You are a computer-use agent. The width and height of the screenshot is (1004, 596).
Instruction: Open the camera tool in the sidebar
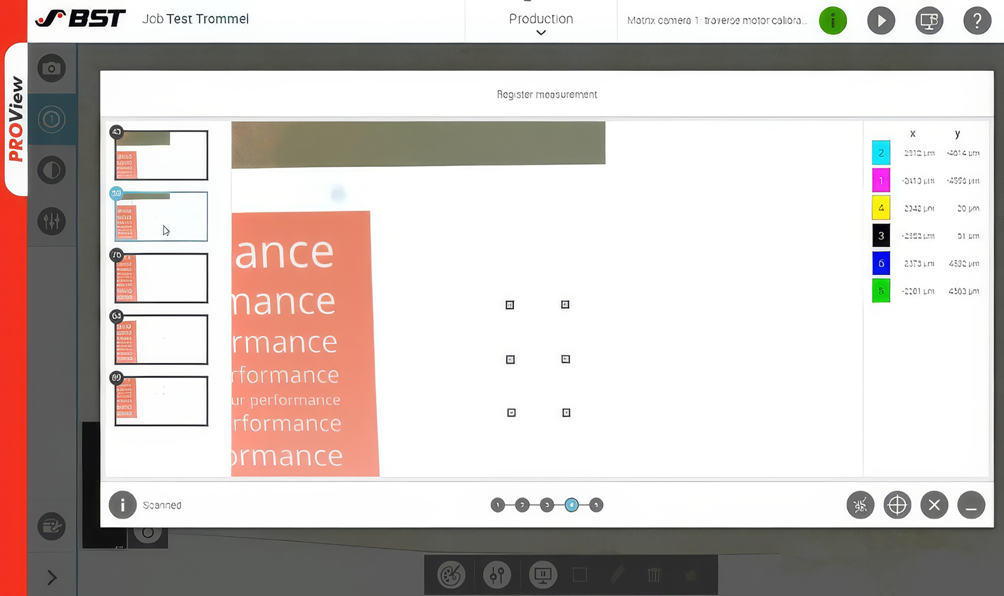pyautogui.click(x=51, y=69)
